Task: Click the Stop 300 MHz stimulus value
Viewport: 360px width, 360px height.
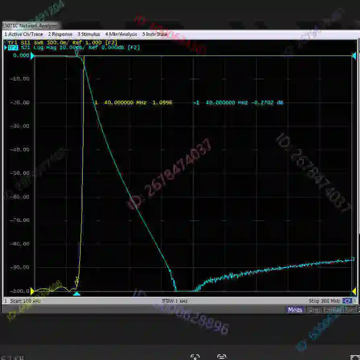Action: [x=324, y=301]
